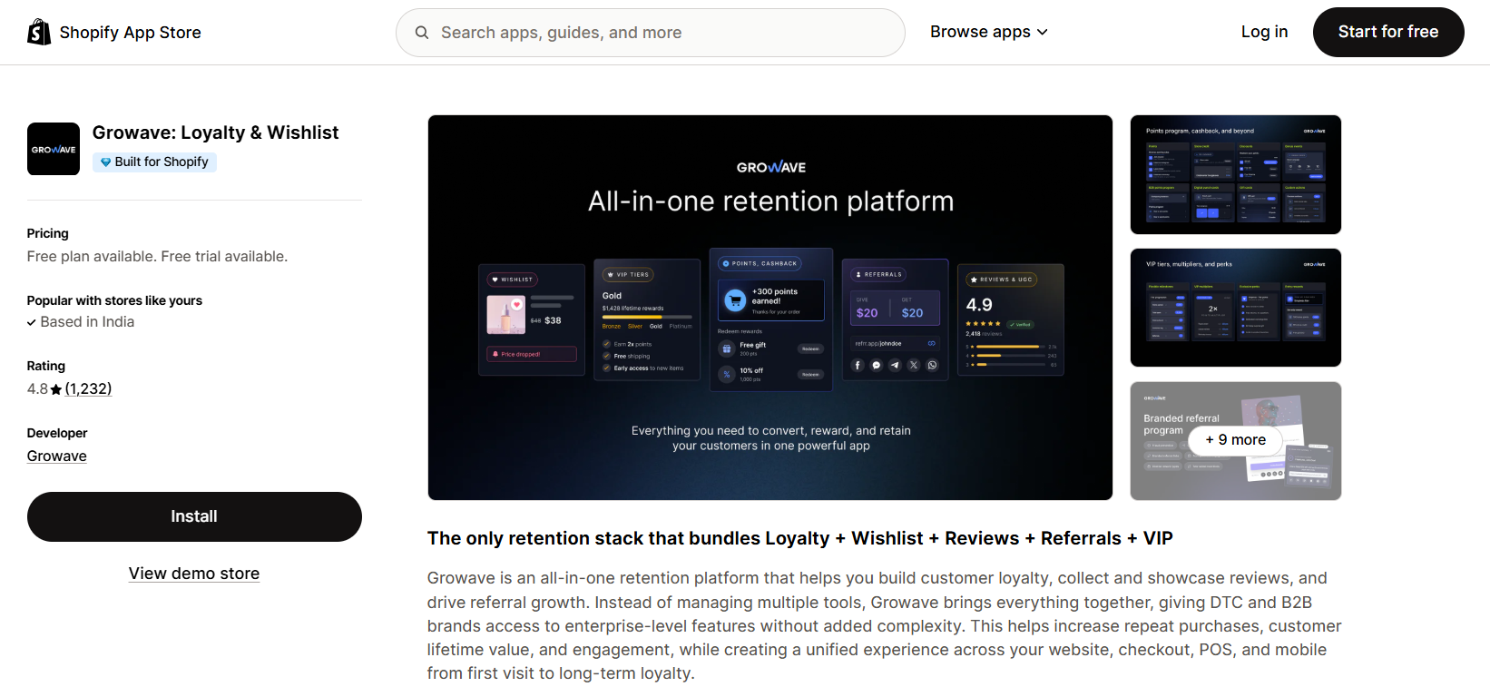The image size is (1490, 687).
Task: Open the Points program, cashback thumbnail
Action: click(1236, 174)
